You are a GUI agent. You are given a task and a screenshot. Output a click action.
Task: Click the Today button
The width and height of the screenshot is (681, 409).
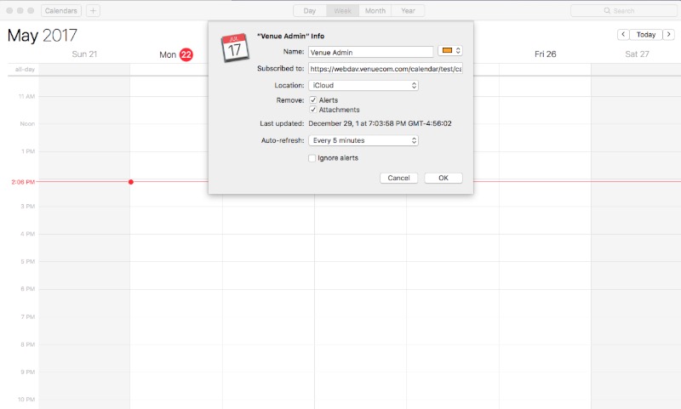coord(646,35)
